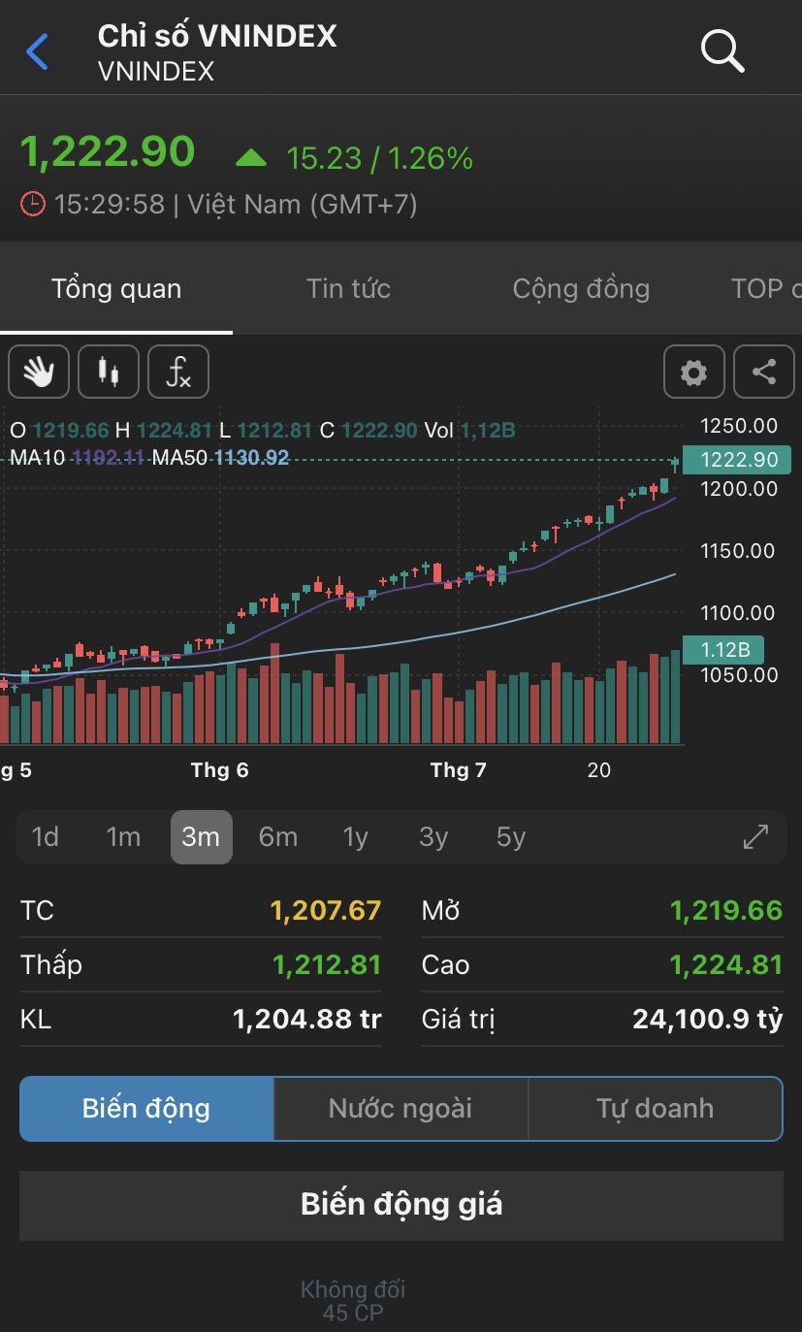Open the search magnifier icon

(x=722, y=50)
